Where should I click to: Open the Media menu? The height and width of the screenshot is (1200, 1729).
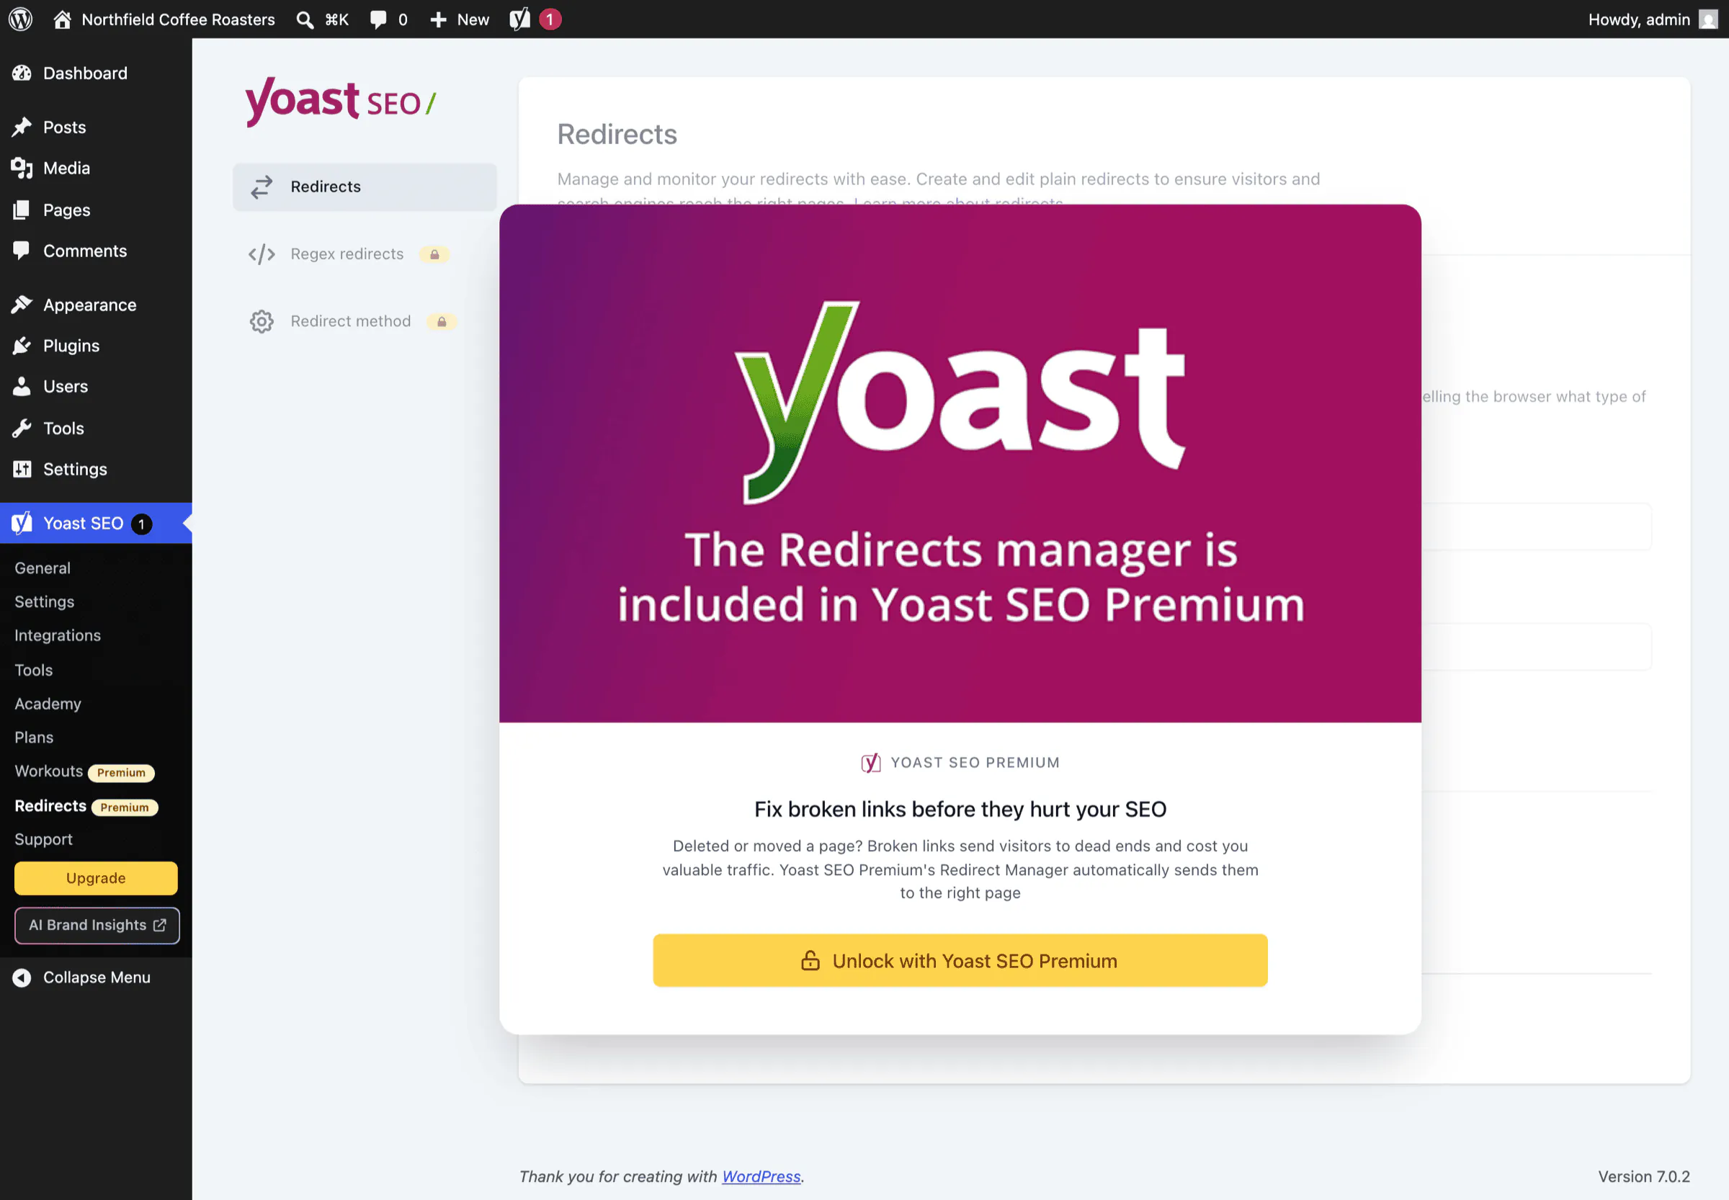coord(97,168)
